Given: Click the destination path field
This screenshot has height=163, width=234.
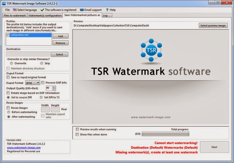Looking at the screenshot, I should coord(28,54).
